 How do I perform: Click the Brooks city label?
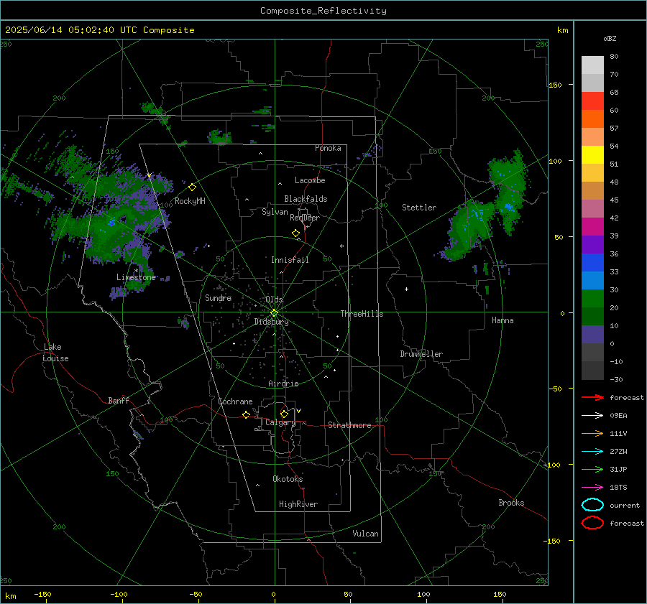[x=511, y=503]
